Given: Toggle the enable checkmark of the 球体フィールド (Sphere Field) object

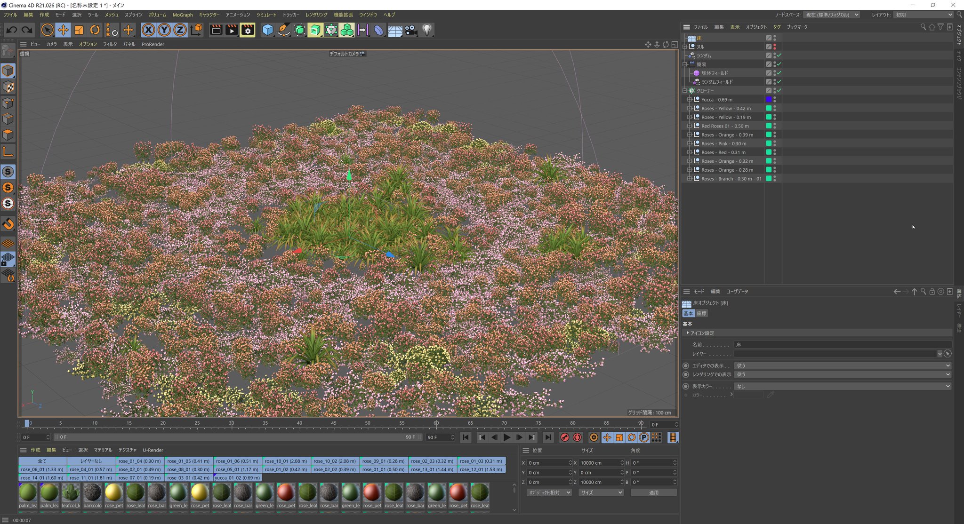Looking at the screenshot, I should pos(779,73).
